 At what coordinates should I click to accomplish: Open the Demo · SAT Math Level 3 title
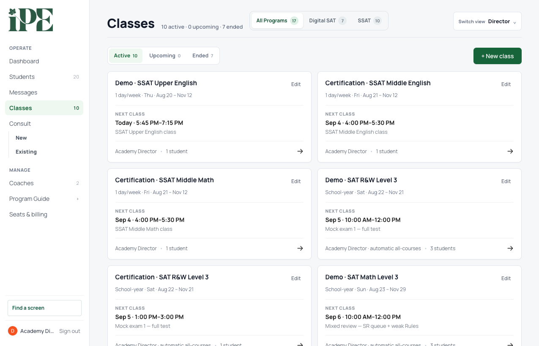[362, 277]
